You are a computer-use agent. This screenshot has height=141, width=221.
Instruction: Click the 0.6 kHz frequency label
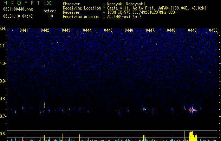tap(3, 134)
